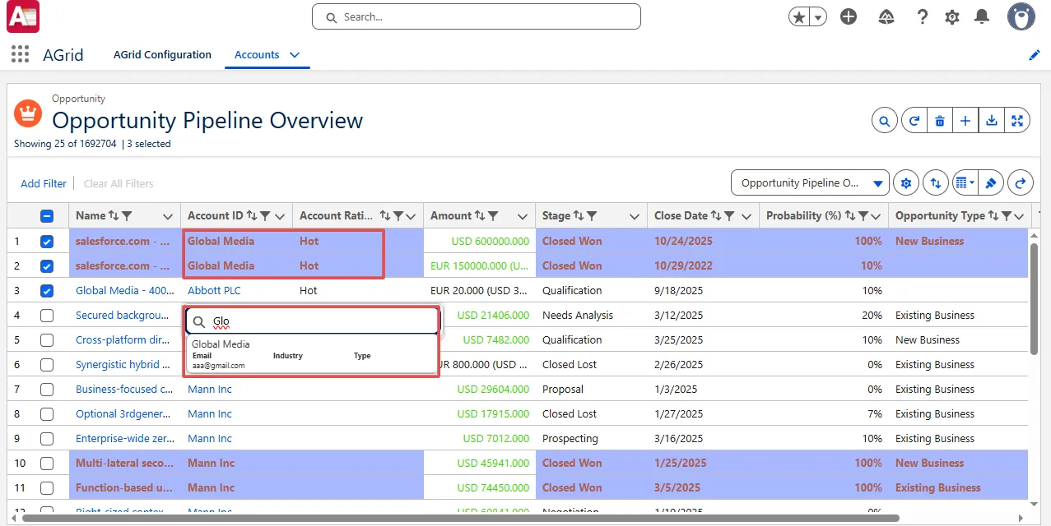Export grid using download icon
Screen dimensions: 1051x526
992,121
